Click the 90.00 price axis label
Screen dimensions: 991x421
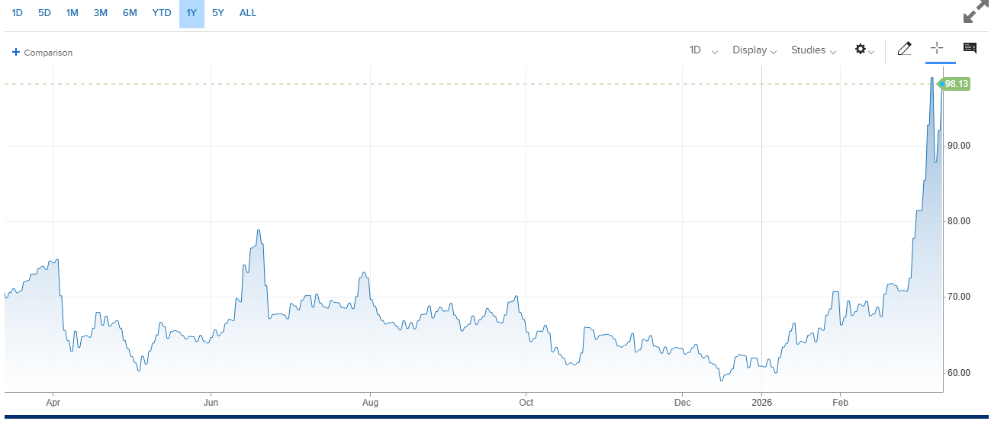click(959, 146)
